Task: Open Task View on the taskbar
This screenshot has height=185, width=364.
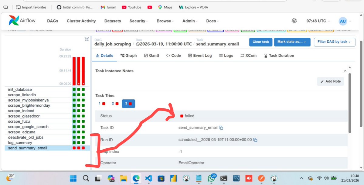Action: (x=98, y=179)
